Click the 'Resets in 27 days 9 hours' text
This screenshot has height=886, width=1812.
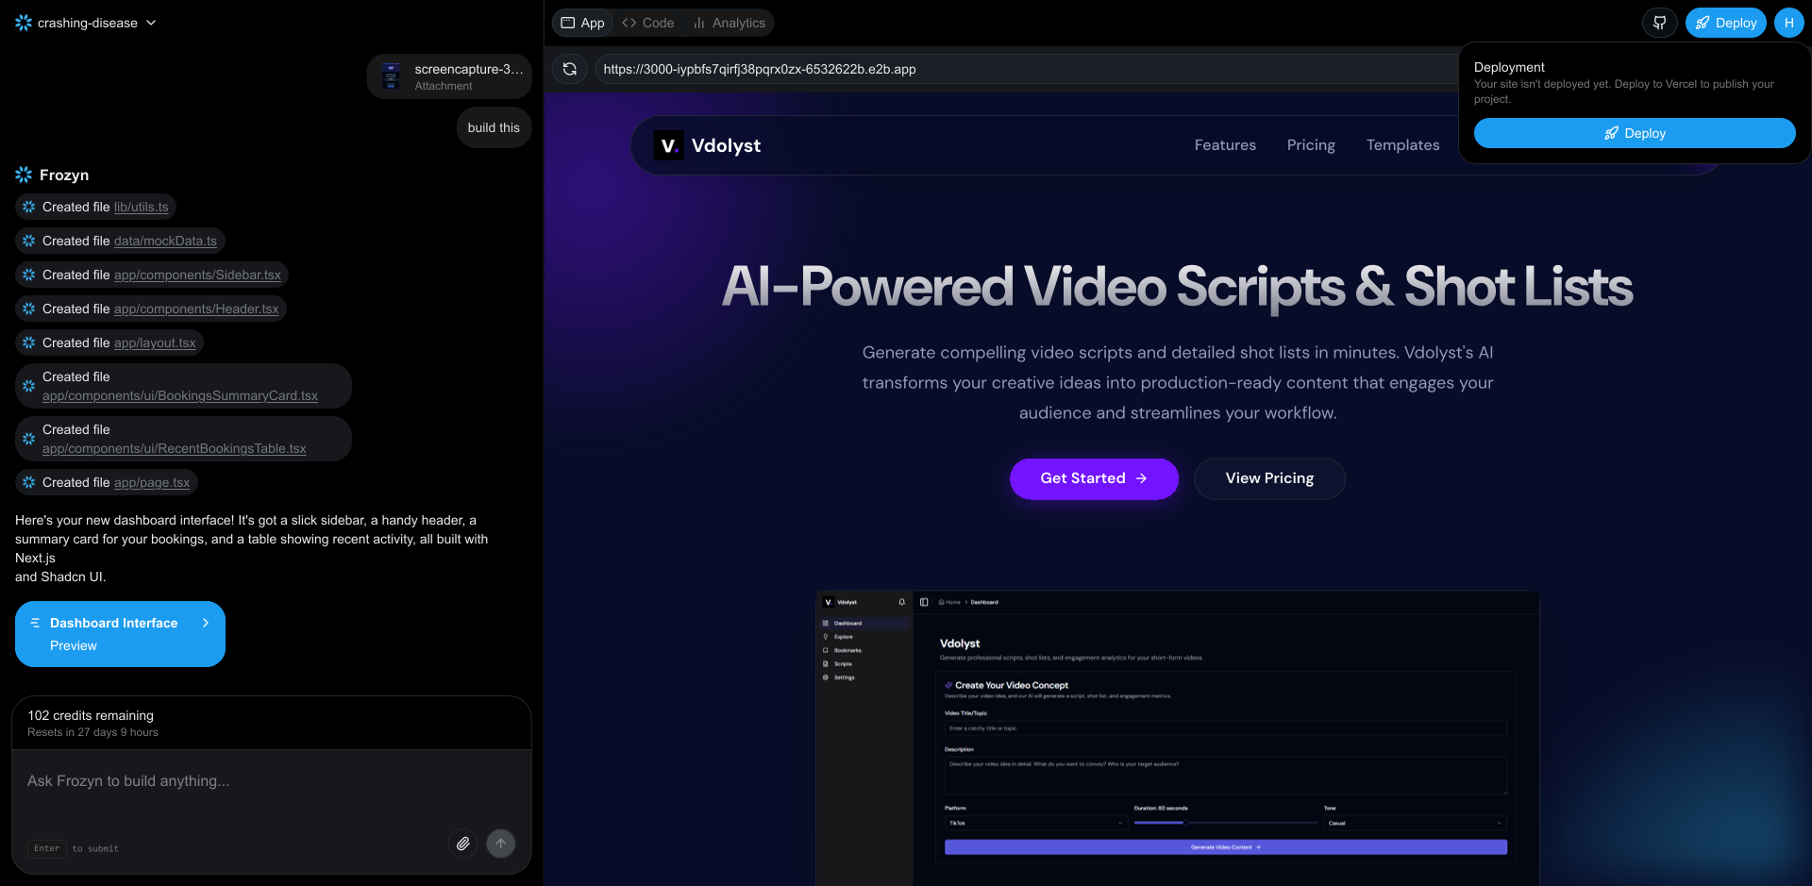tap(92, 732)
